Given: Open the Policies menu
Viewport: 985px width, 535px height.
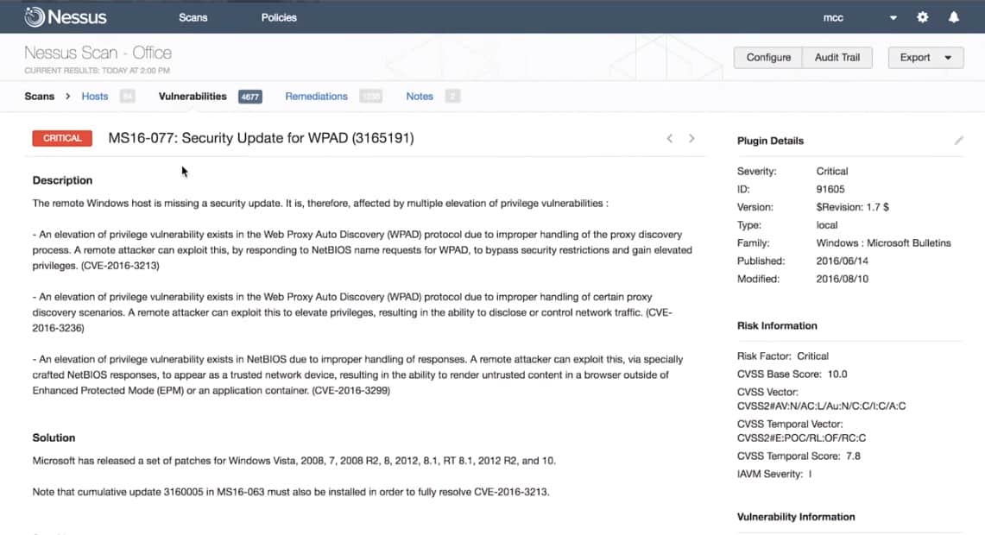Looking at the screenshot, I should click(279, 17).
